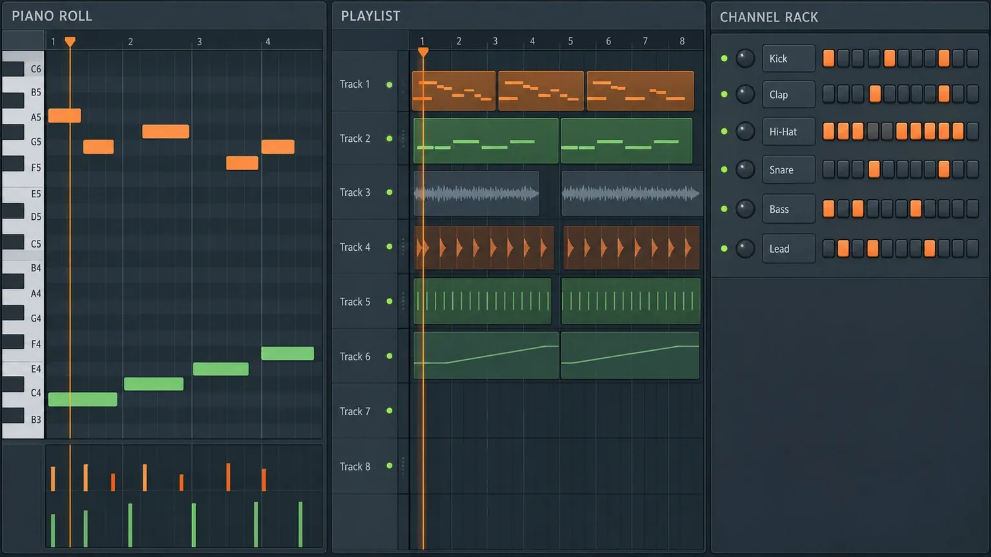Toggle the first step of the Lead row
The height and width of the screenshot is (557, 991).
829,248
